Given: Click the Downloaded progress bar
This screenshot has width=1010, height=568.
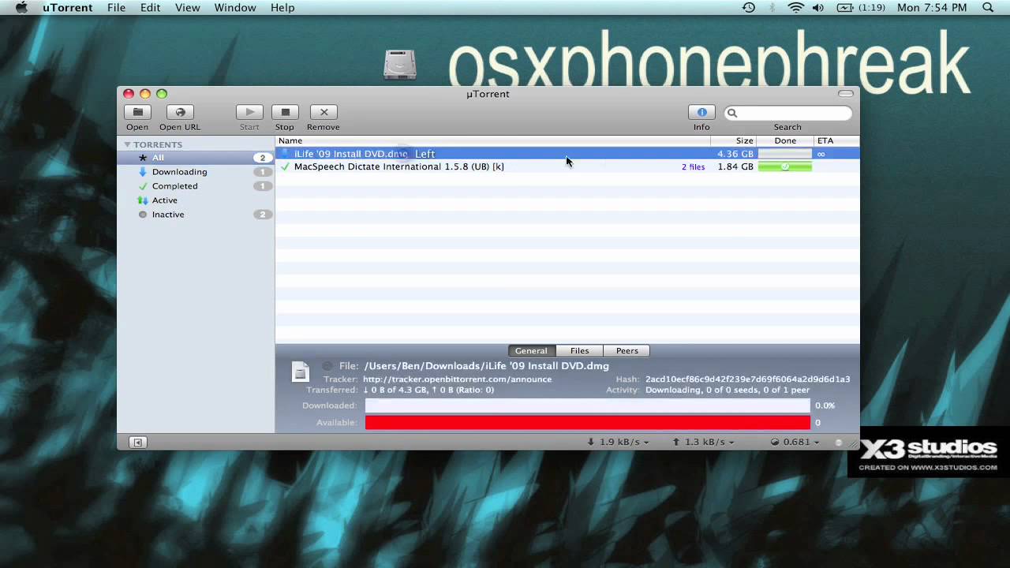Looking at the screenshot, I should coord(587,405).
